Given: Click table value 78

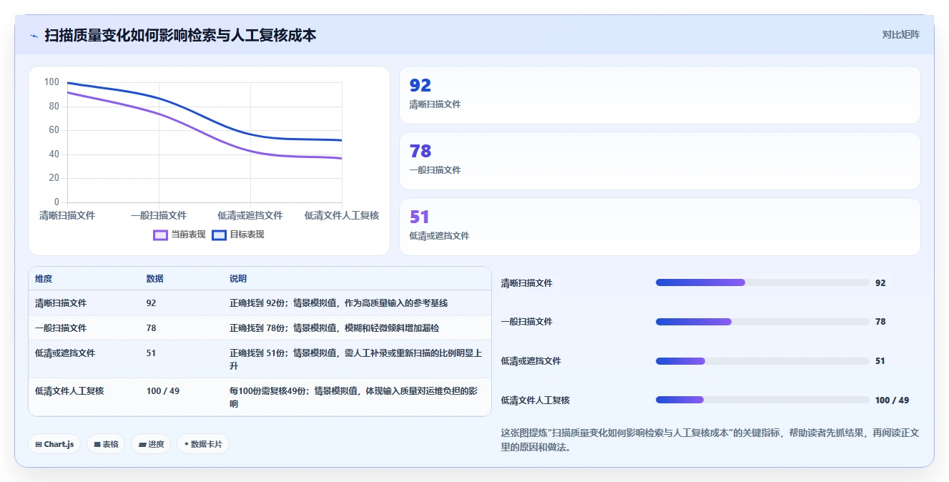Looking at the screenshot, I should pyautogui.click(x=151, y=328).
